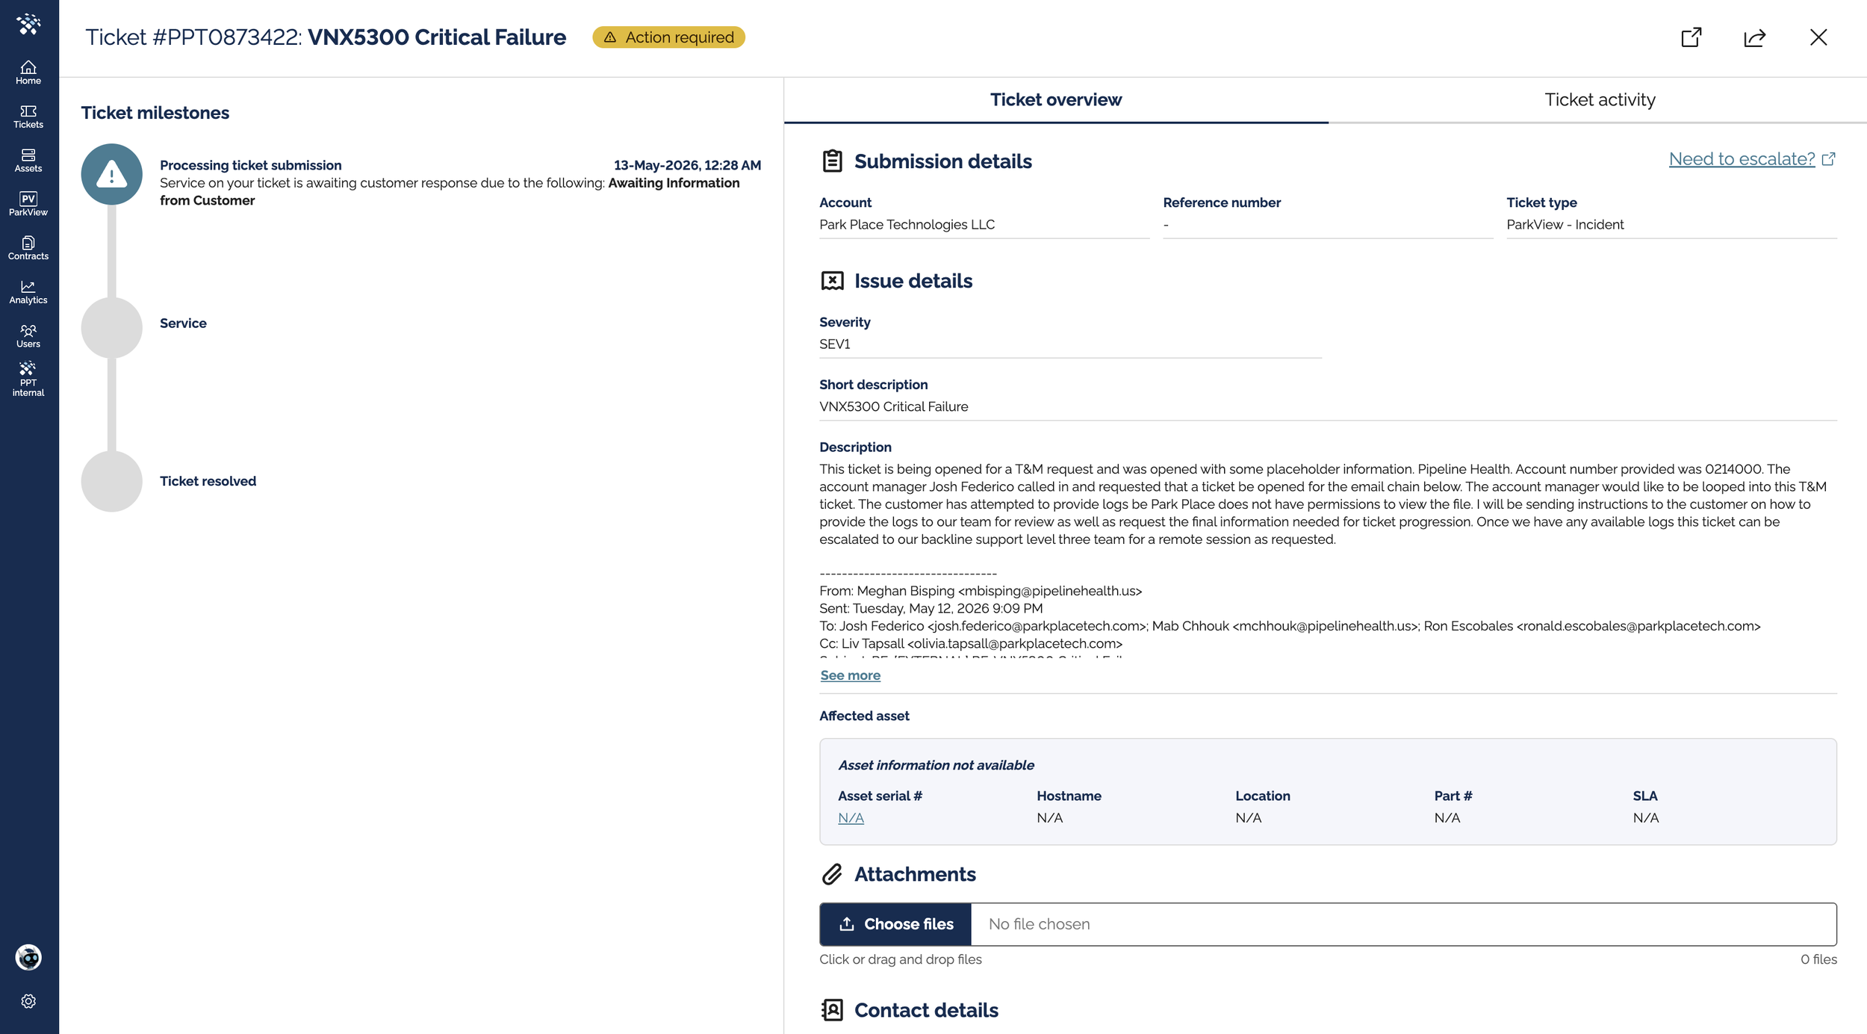The width and height of the screenshot is (1867, 1034).
Task: Click the Issue details icon
Action: click(832, 281)
